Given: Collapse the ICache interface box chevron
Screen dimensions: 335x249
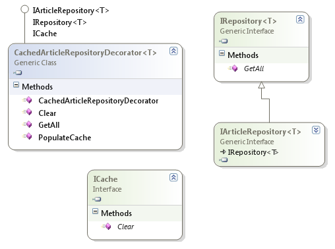Looking at the screenshot, I should (x=173, y=177).
